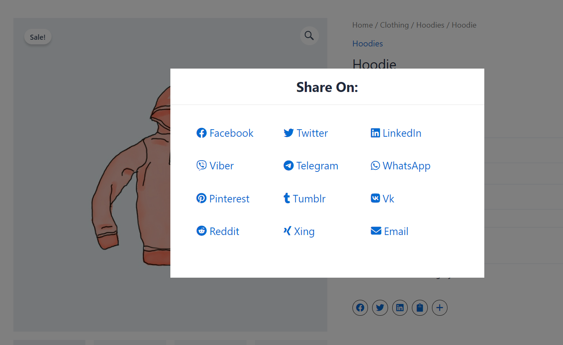The width and height of the screenshot is (563, 345).
Task: Click the Viber phone icon
Action: 201,166
